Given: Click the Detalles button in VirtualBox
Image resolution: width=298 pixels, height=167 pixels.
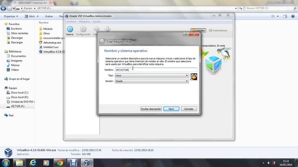Looking at the screenshot, I should coord(198,31).
